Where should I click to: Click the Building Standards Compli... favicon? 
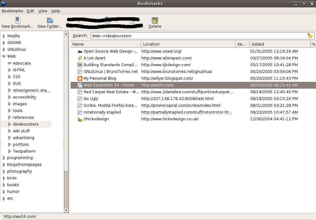click(80, 65)
